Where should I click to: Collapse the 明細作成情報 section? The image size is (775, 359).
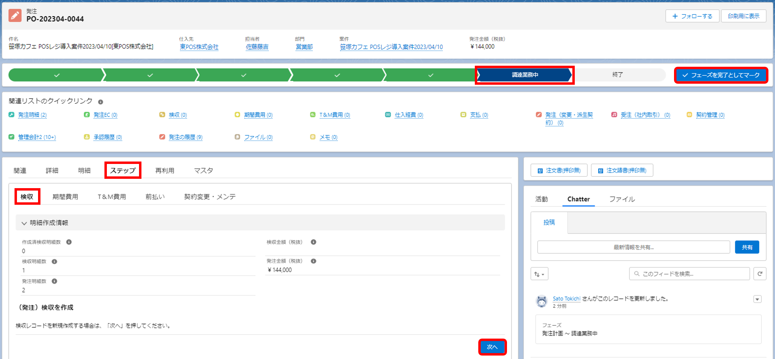24,223
